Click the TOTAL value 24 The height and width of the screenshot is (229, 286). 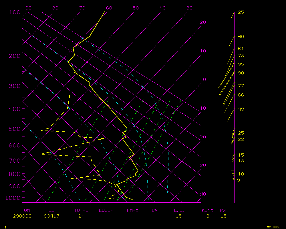coord(81,216)
